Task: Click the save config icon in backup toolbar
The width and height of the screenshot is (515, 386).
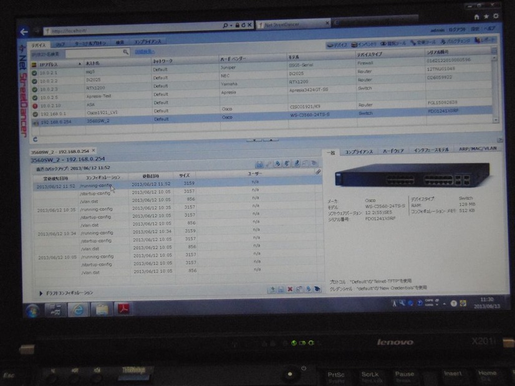Action: click(259, 164)
